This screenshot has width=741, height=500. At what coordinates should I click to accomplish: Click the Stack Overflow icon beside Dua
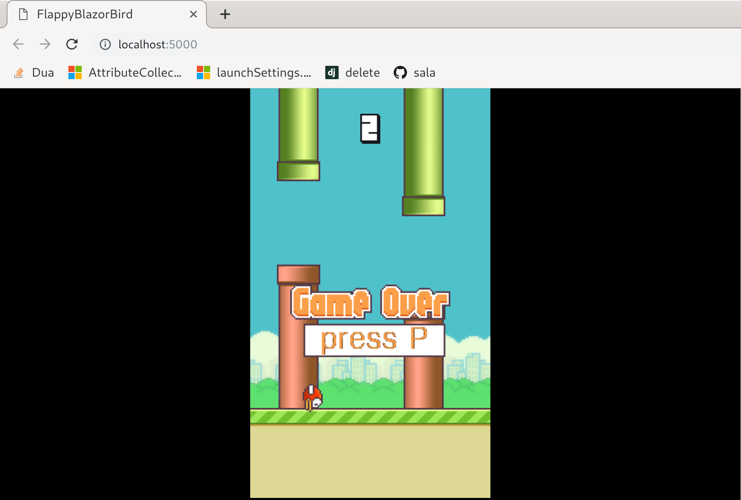pyautogui.click(x=19, y=73)
